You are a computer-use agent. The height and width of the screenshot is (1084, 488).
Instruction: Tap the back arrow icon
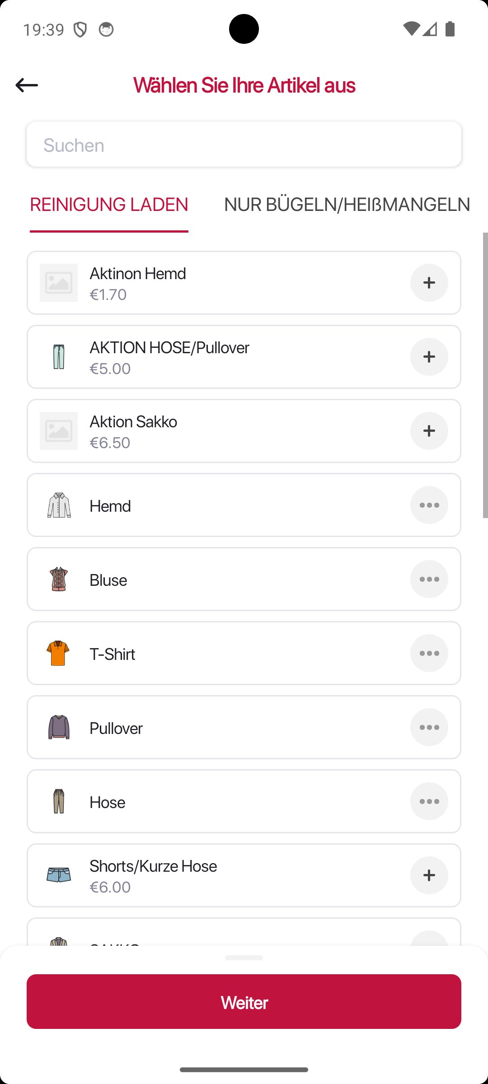coord(27,85)
